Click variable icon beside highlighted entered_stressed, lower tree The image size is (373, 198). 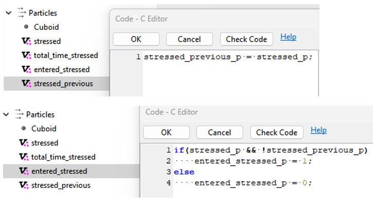(x=24, y=171)
